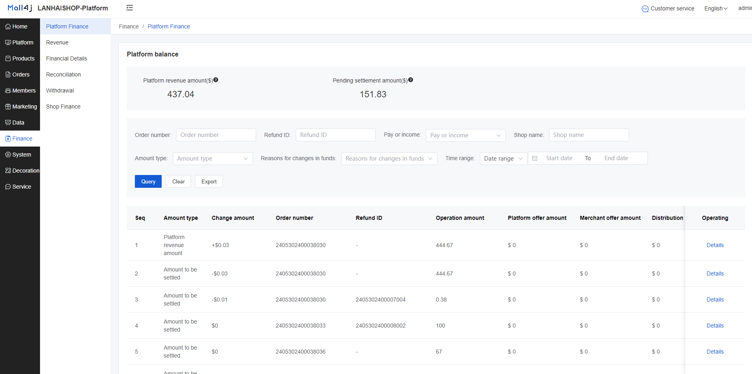Click the Members people icon in sidebar

click(8, 90)
